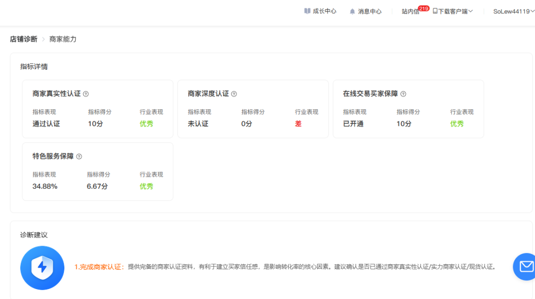Expand the 下载客户端 dropdown arrow
The image size is (535, 299).
(x=470, y=10)
